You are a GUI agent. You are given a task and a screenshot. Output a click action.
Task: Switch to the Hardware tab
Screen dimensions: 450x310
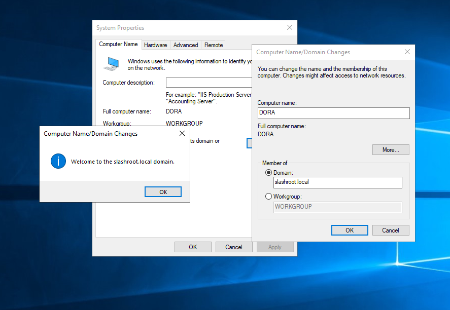[155, 45]
